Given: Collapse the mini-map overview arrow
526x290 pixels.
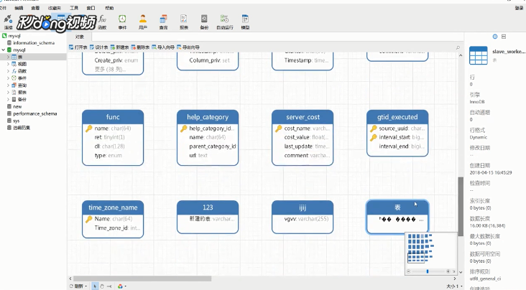Looking at the screenshot, I should (x=453, y=271).
